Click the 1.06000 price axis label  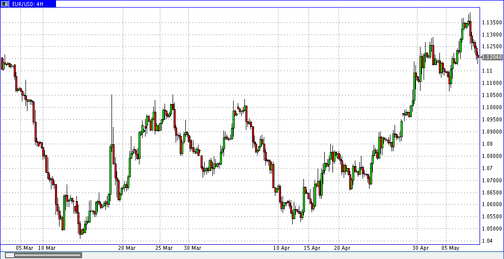click(x=492, y=205)
